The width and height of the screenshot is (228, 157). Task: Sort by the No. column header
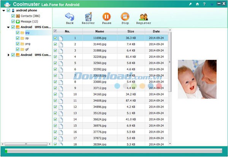(x=68, y=31)
